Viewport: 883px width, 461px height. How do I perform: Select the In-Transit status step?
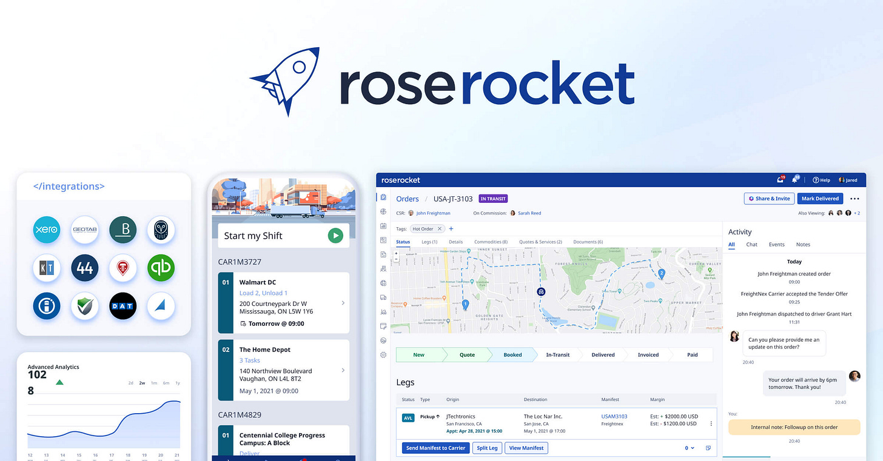[558, 355]
